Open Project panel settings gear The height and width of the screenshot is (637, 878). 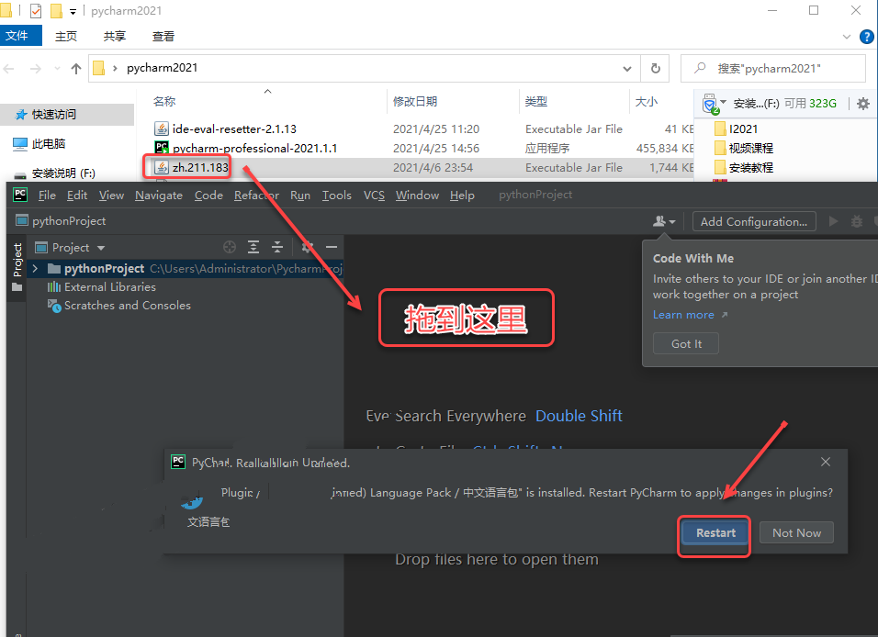[x=308, y=247]
